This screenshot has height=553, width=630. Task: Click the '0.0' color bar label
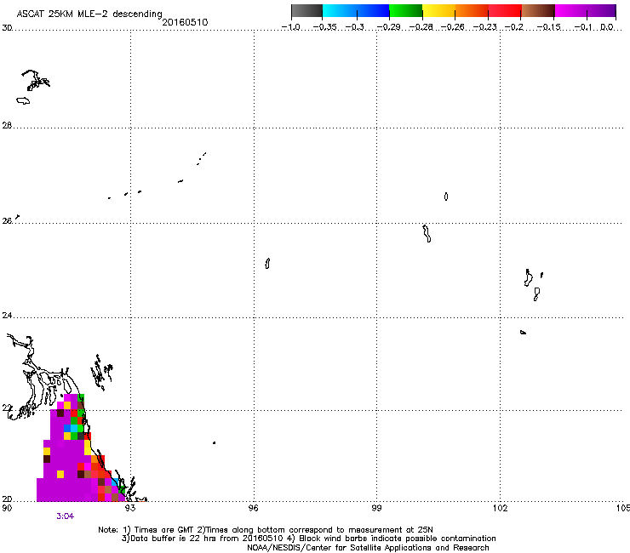pyautogui.click(x=607, y=27)
